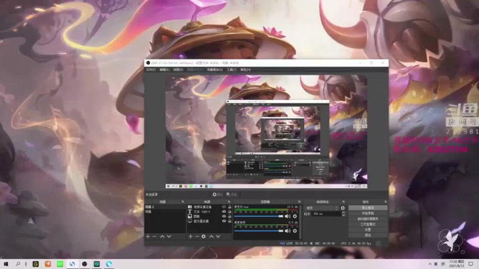Image resolution: width=479 pixels, height=269 pixels.
Task: Lock the 图像 source
Action: [230, 216]
